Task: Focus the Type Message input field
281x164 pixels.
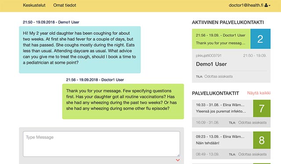Action: 101,144
